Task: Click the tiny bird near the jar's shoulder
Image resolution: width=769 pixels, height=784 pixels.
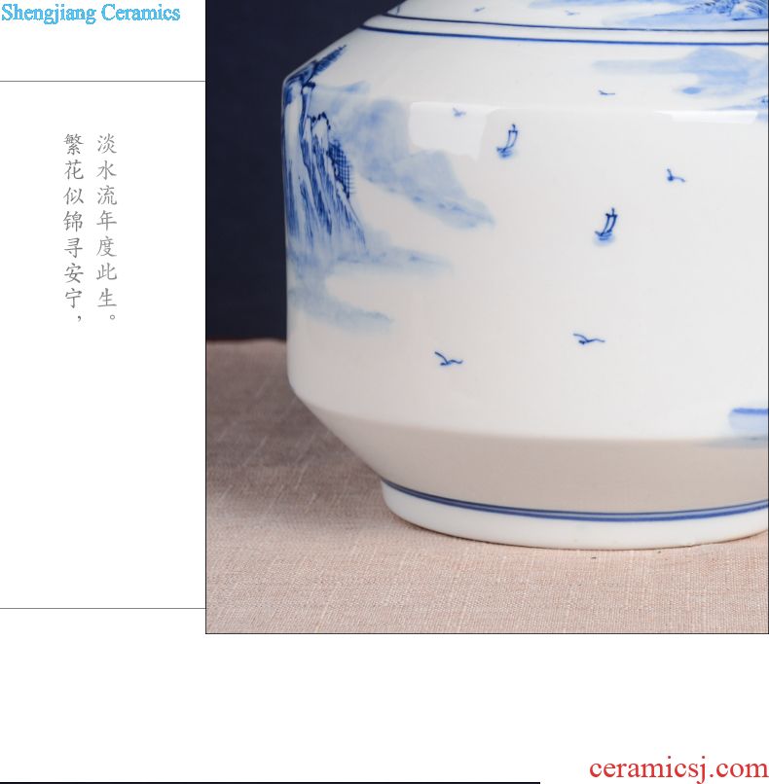Action: [606, 92]
